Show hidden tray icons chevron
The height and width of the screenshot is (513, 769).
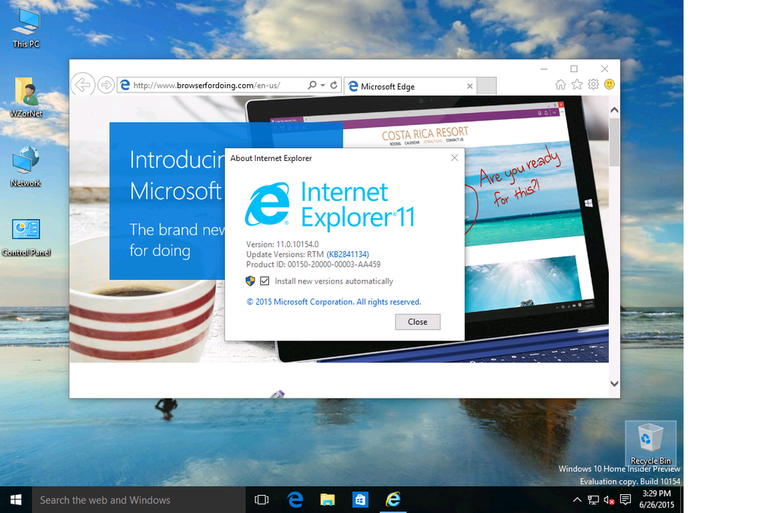[577, 499]
